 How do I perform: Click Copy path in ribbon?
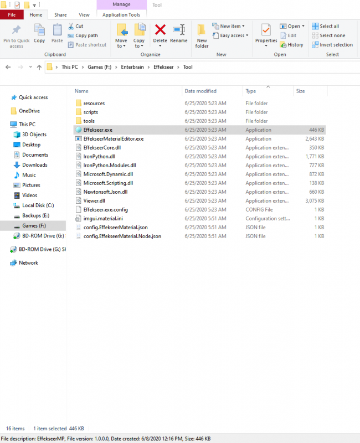click(x=83, y=35)
